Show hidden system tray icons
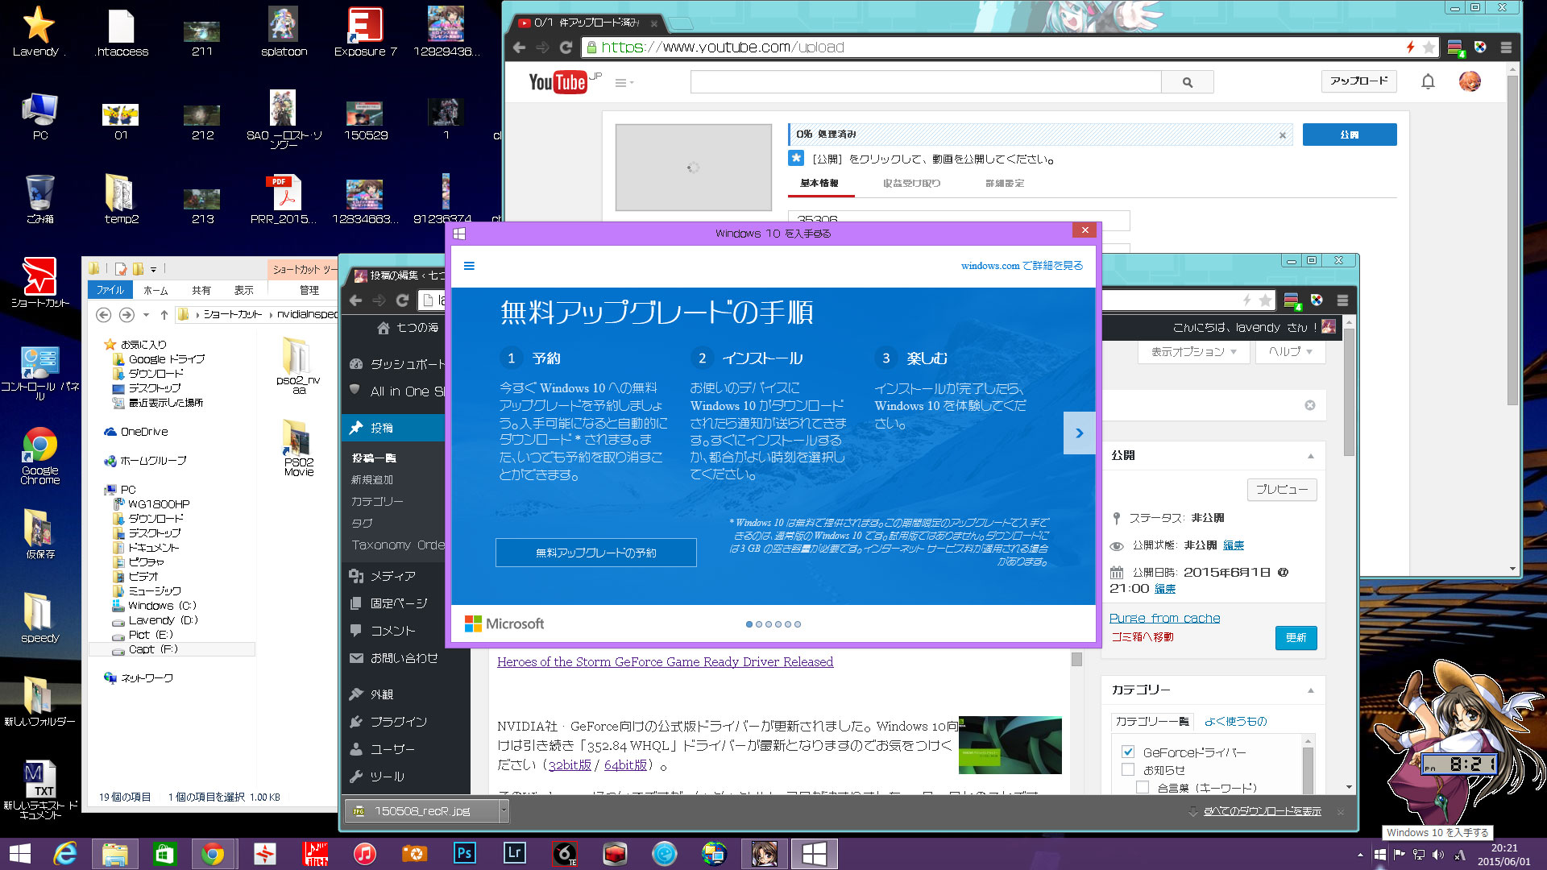The image size is (1547, 870). pyautogui.click(x=1361, y=855)
